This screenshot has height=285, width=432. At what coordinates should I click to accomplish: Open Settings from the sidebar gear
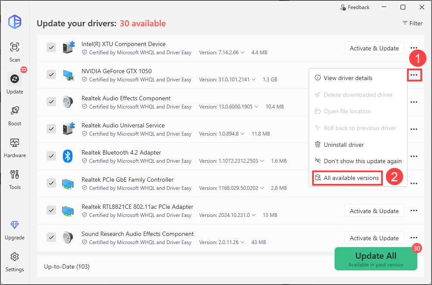pos(15,262)
